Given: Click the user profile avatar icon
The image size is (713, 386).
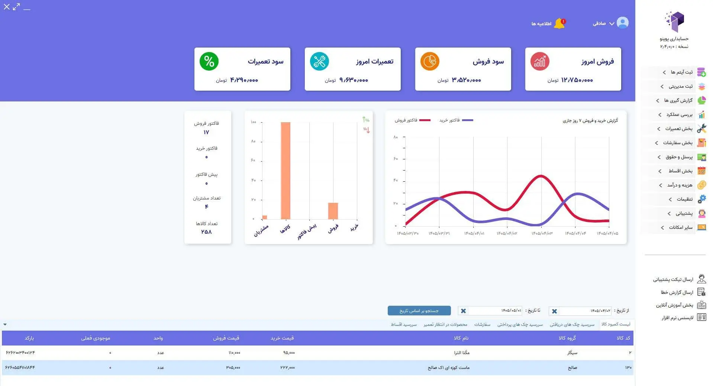Looking at the screenshot, I should click(623, 23).
